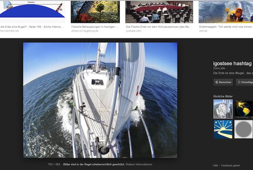Image resolution: width=253 pixels, height=170 pixels.
Task: Click the 'Ähnliche Bilder' heading
Action: pyautogui.click(x=223, y=96)
